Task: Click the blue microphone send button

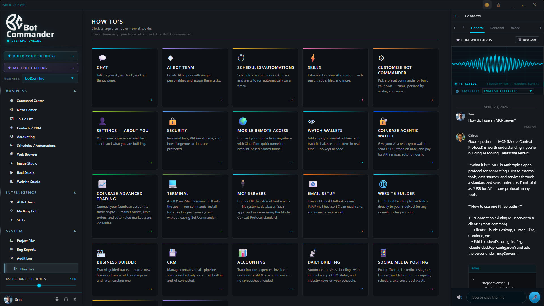Action: click(534, 297)
